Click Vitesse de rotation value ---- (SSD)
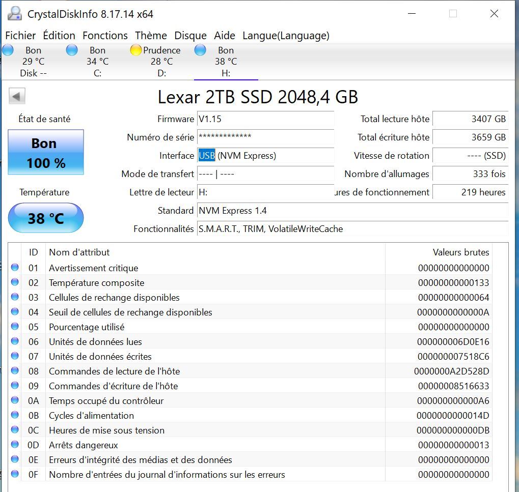This screenshot has width=519, height=492. tap(470, 155)
